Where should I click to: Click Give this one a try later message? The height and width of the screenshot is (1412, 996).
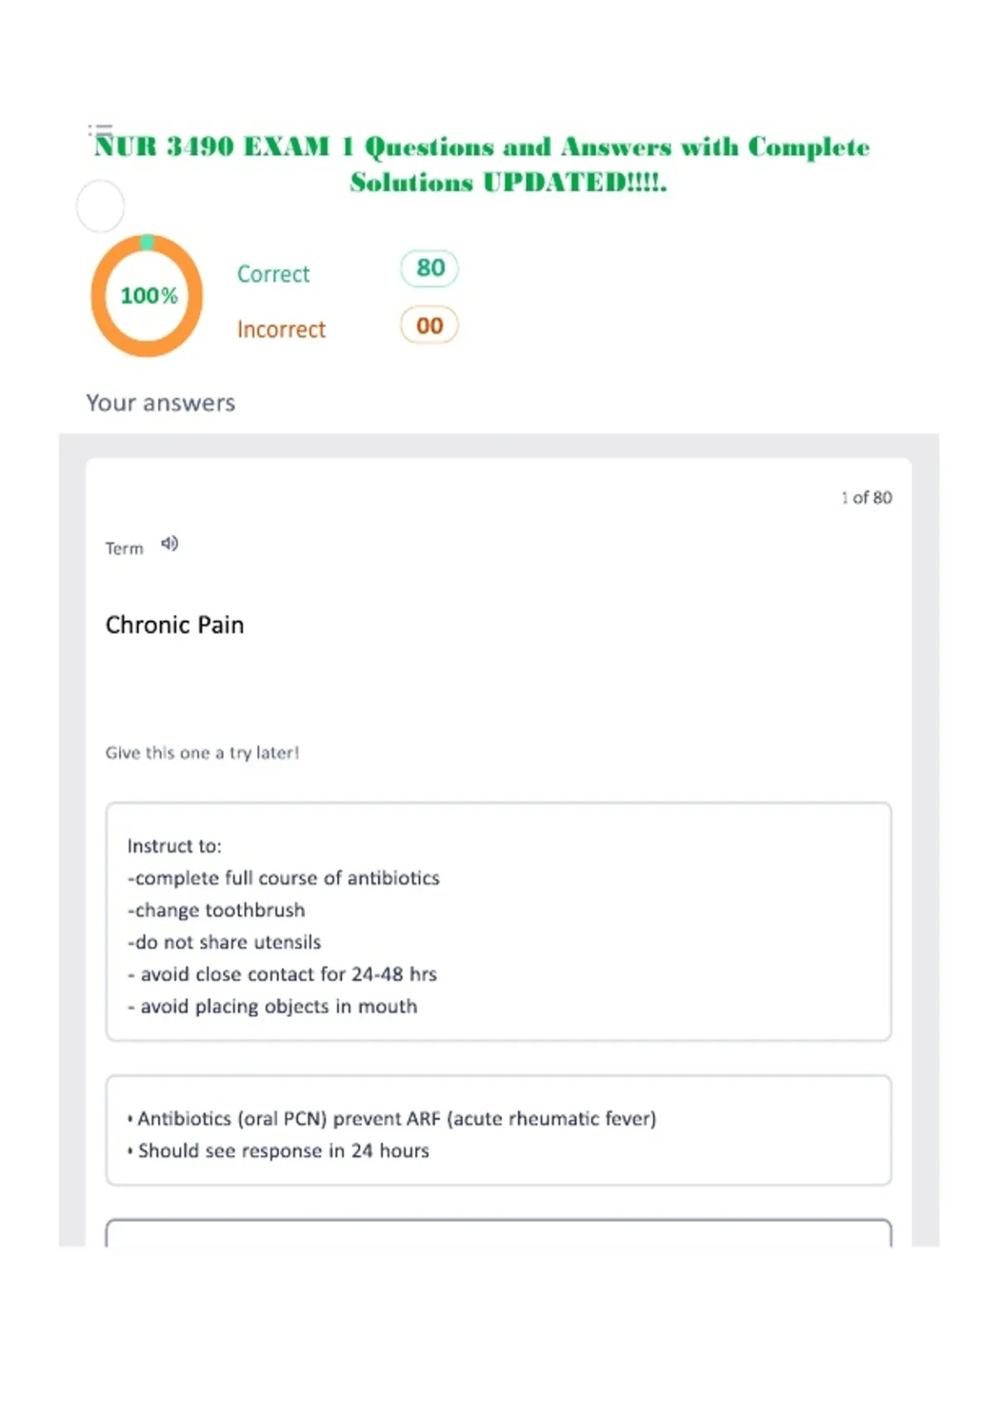pyautogui.click(x=203, y=753)
